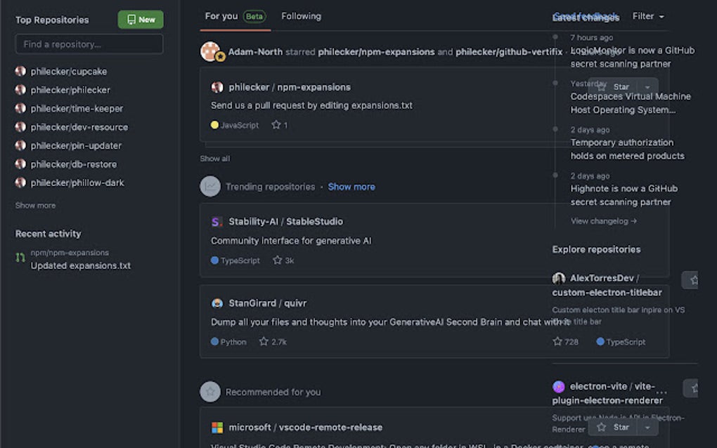Select the Stability-AI avatar icon

point(217,221)
